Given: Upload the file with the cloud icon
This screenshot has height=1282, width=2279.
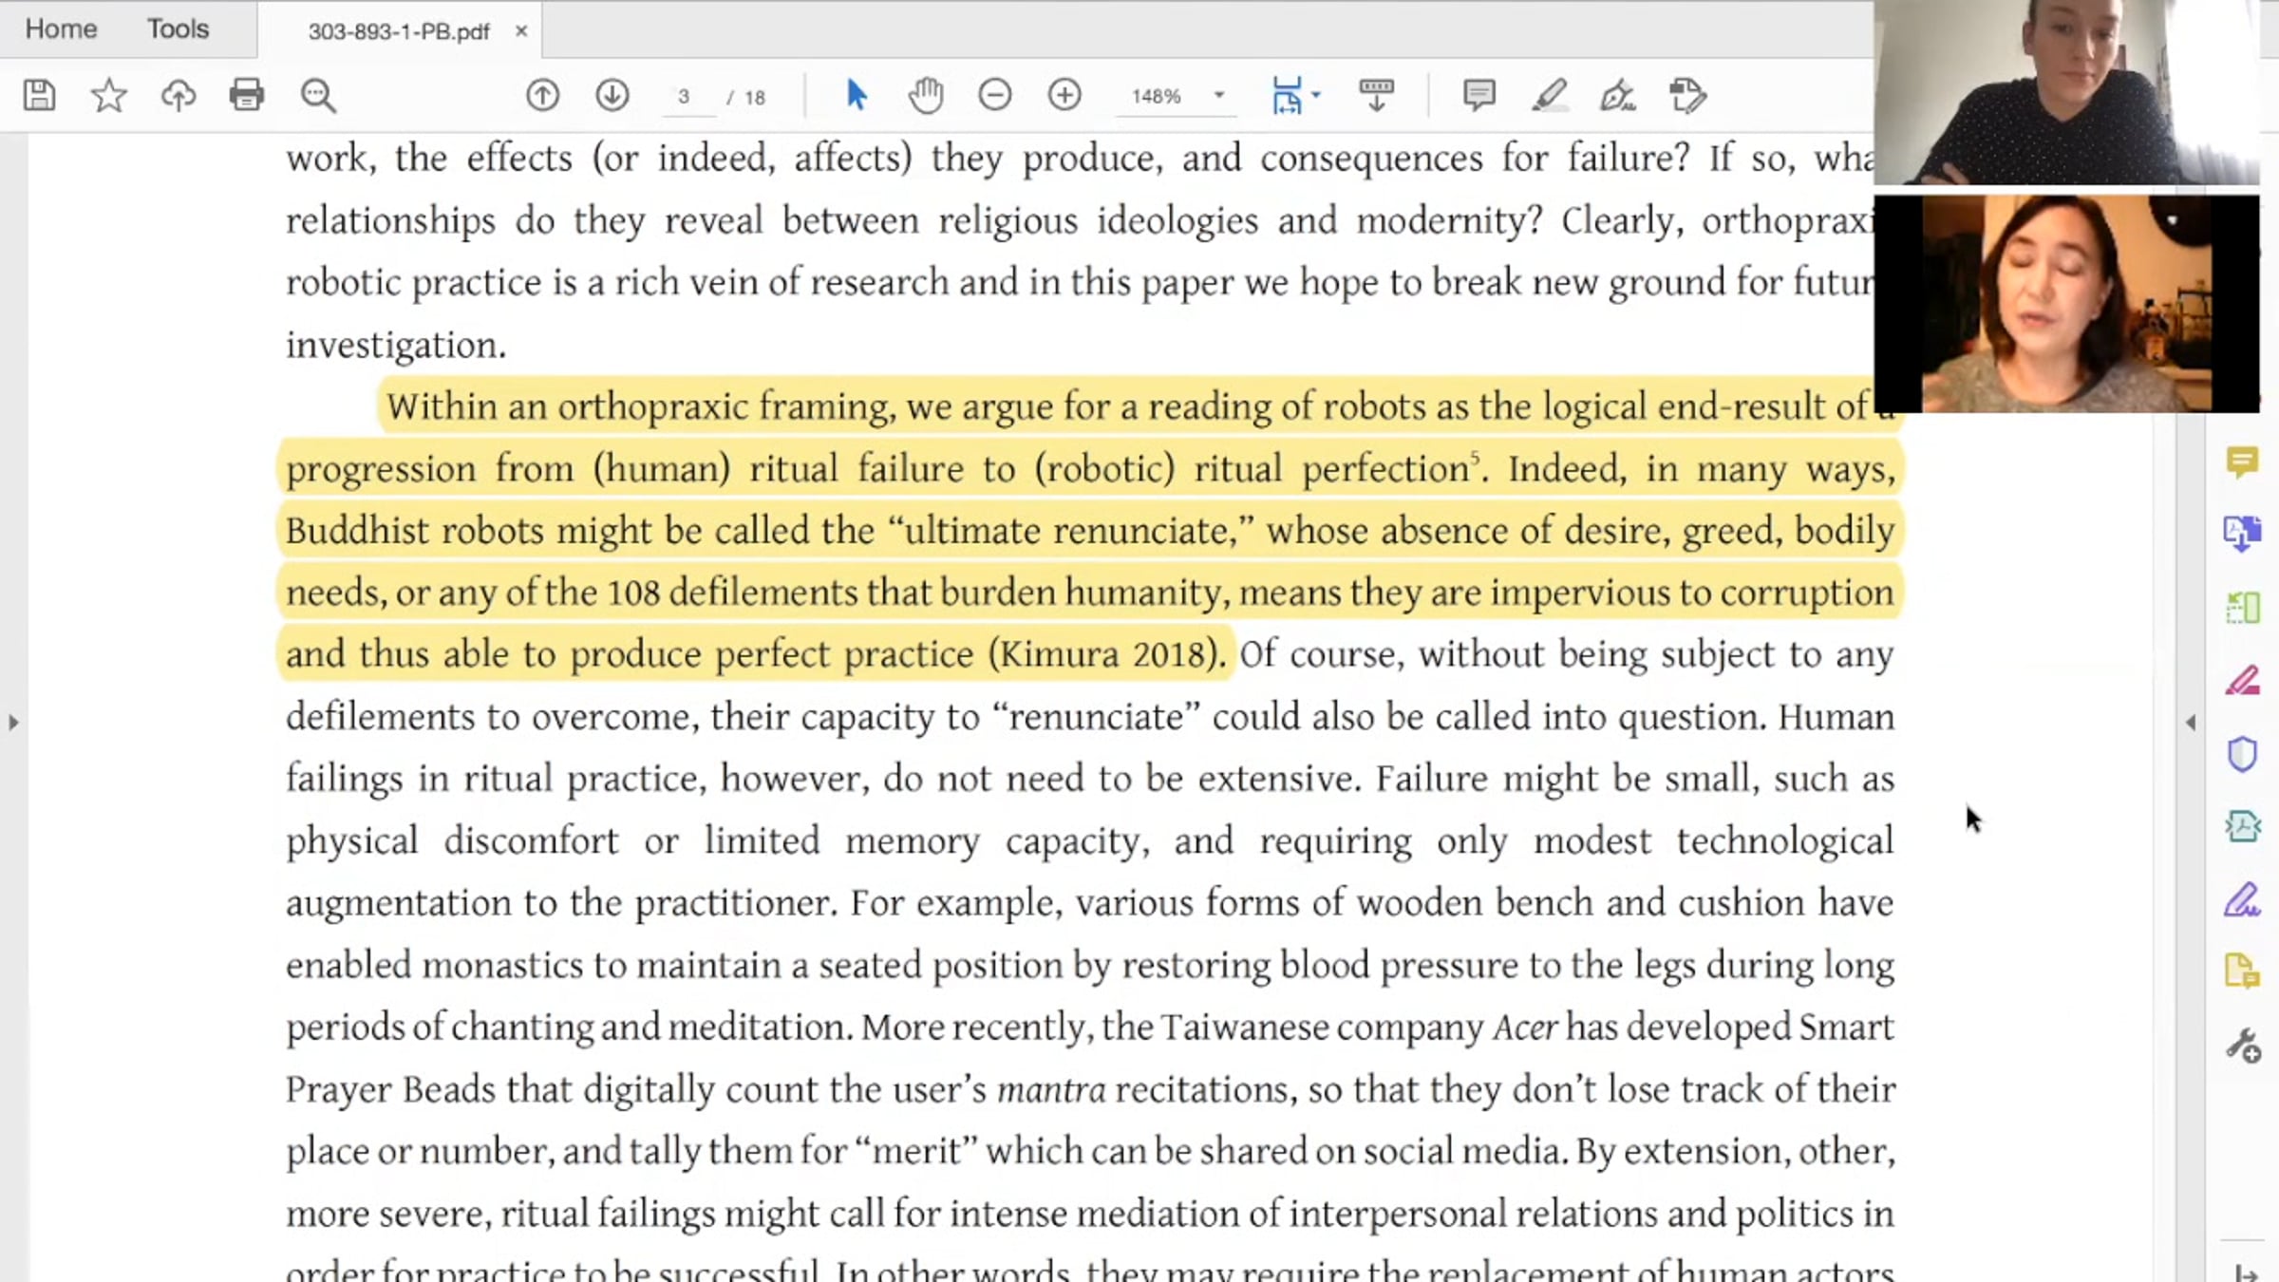Looking at the screenshot, I should coord(179,95).
